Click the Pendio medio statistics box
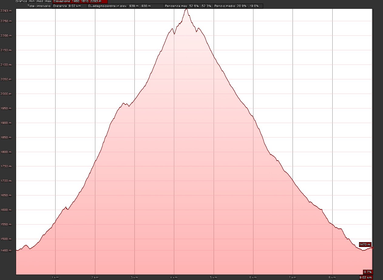 tap(238, 6)
